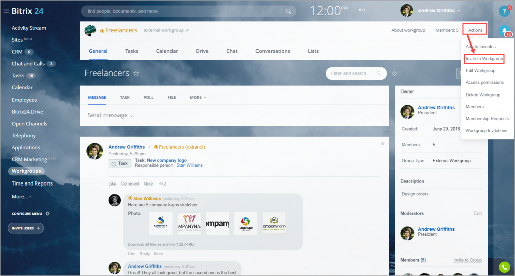515x276 pixels.
Task: Open the Lists tab
Action: pos(313,51)
